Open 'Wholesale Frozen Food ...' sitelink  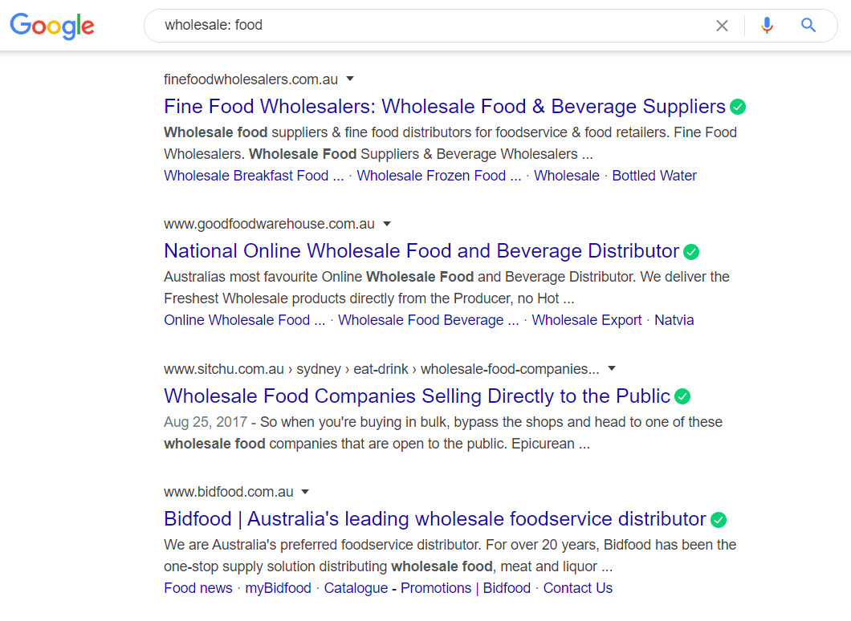438,176
